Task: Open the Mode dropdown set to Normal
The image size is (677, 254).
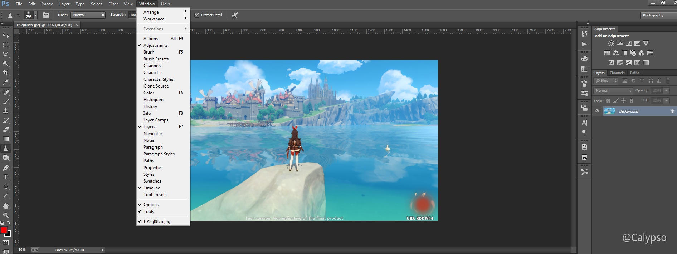Action: (x=88, y=15)
